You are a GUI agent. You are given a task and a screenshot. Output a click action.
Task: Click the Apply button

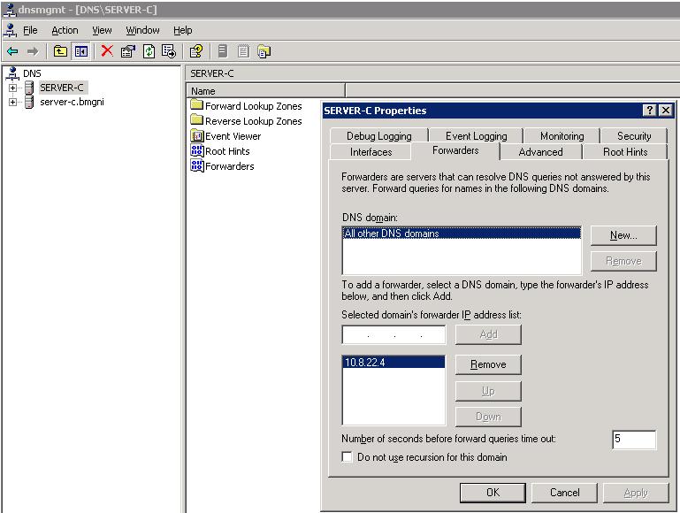[x=636, y=493]
